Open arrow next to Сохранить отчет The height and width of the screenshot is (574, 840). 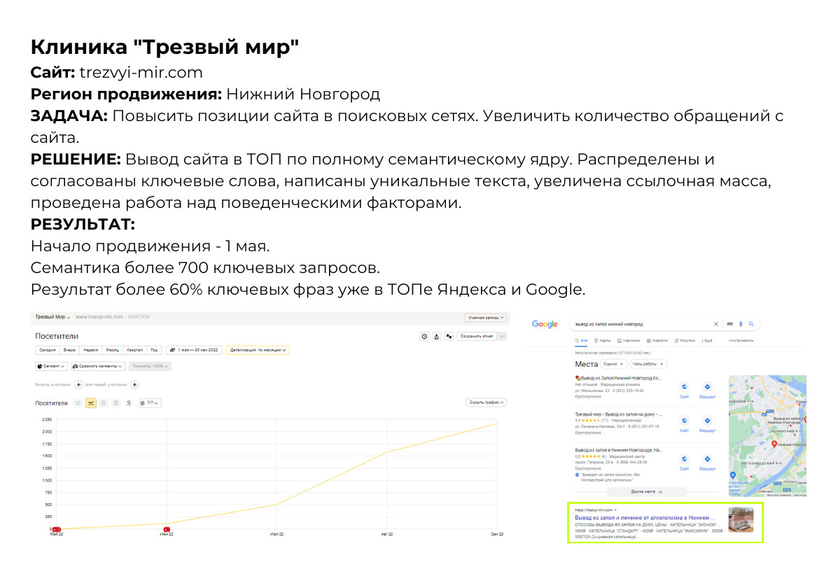[x=502, y=336]
